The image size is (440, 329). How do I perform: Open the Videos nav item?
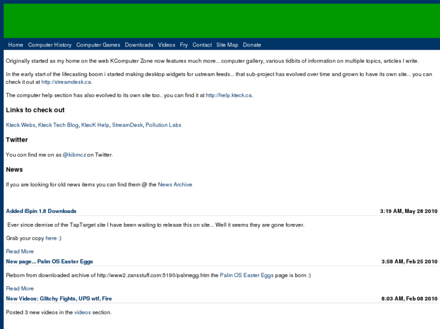166,45
